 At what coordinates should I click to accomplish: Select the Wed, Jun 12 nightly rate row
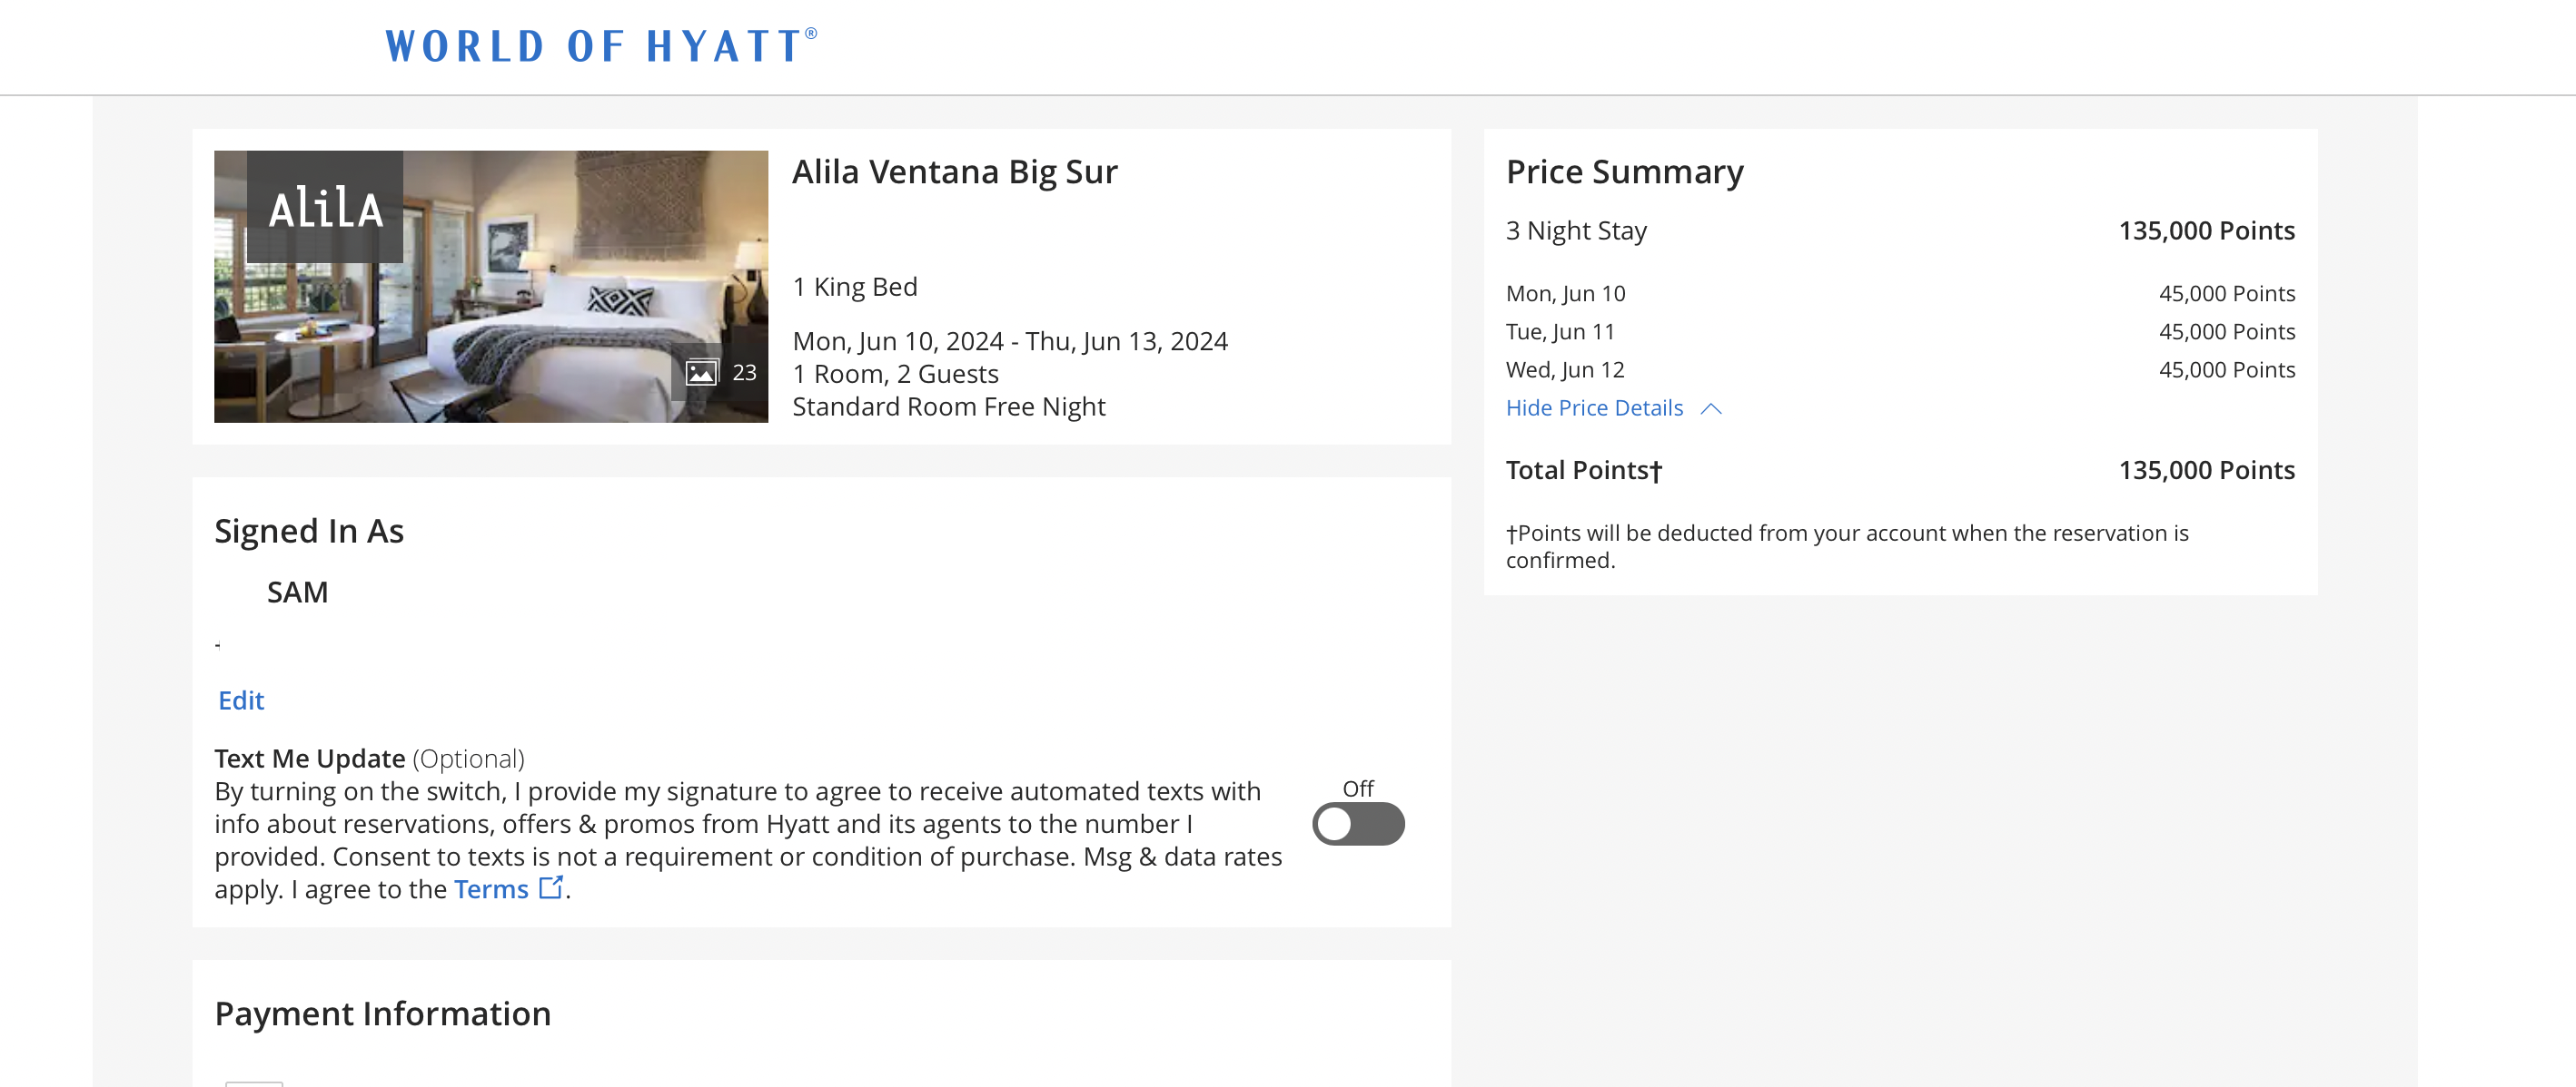[1899, 369]
